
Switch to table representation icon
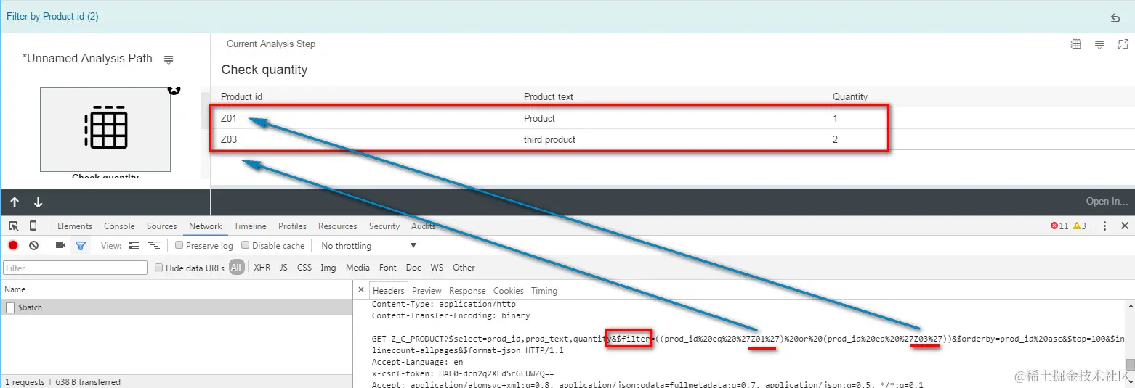point(1076,44)
